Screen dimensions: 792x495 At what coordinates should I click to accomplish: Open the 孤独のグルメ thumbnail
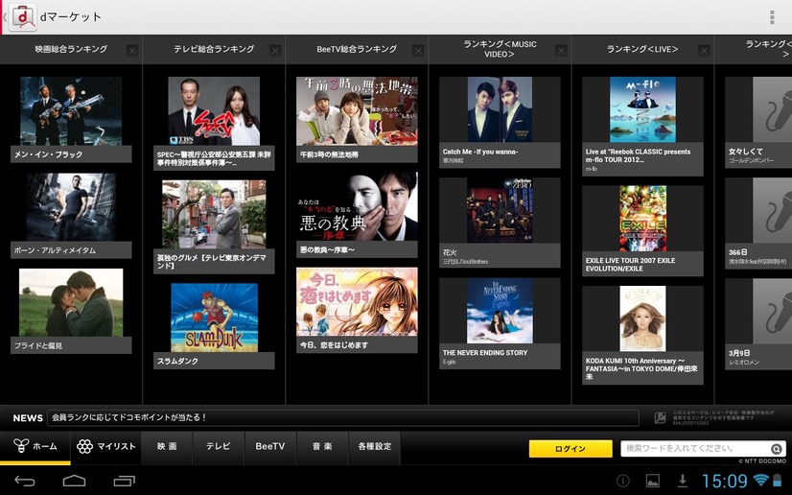pyautogui.click(x=214, y=214)
